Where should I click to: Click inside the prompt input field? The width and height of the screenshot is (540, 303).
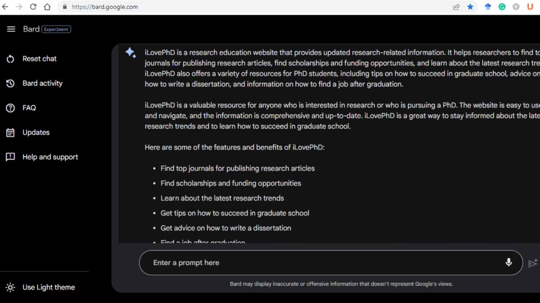[x=281, y=262]
